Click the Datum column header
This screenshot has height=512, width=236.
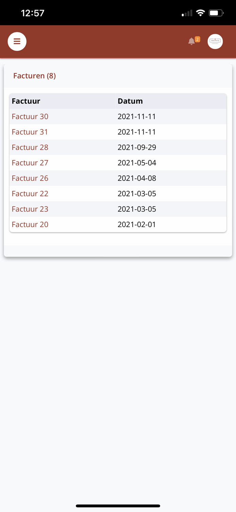[x=130, y=101]
